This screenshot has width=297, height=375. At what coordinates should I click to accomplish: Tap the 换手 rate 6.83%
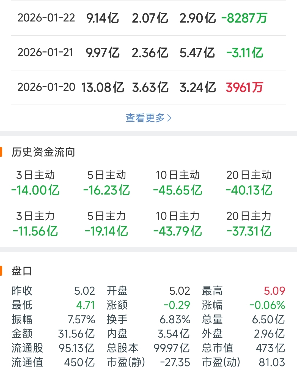pyautogui.click(x=175, y=319)
